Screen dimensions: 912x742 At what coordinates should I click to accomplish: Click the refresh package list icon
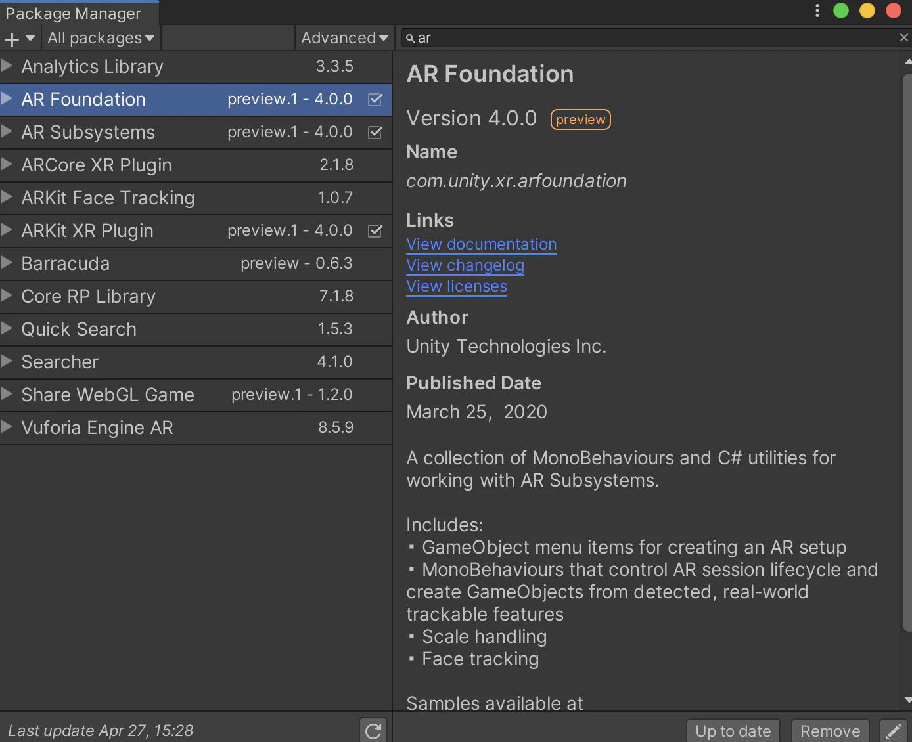[x=373, y=730]
